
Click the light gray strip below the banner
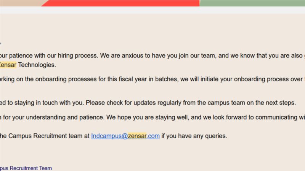coord(152,10)
